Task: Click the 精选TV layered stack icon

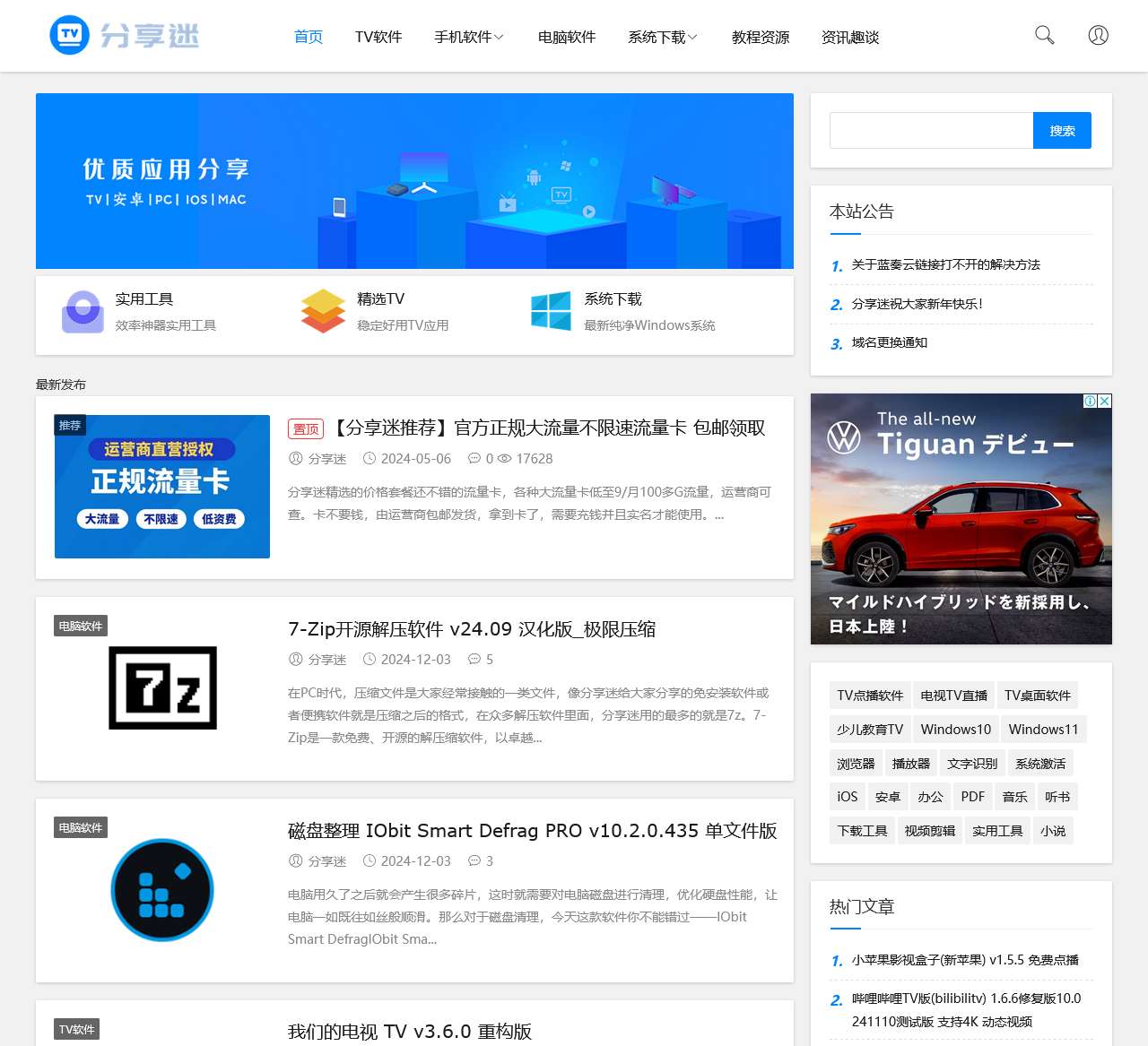Action: pos(323,311)
